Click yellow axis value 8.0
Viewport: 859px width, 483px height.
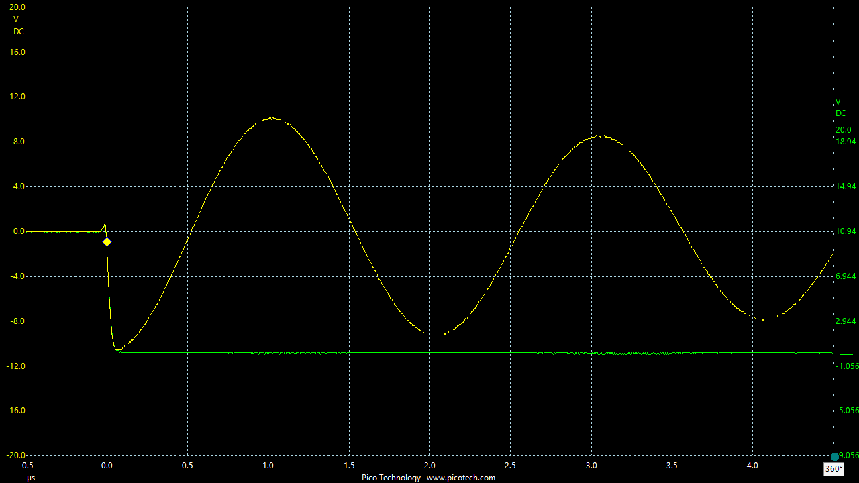pyautogui.click(x=19, y=142)
